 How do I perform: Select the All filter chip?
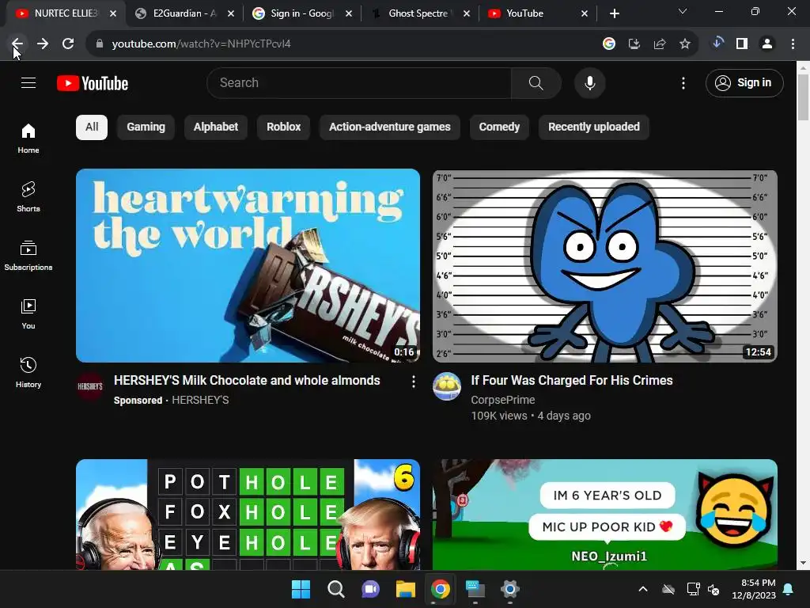point(92,127)
